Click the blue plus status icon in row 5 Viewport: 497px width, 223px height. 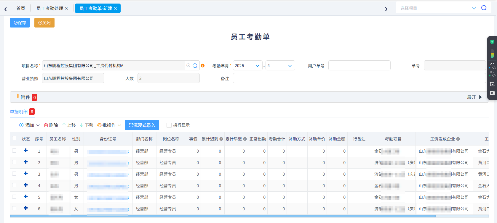pos(26,197)
